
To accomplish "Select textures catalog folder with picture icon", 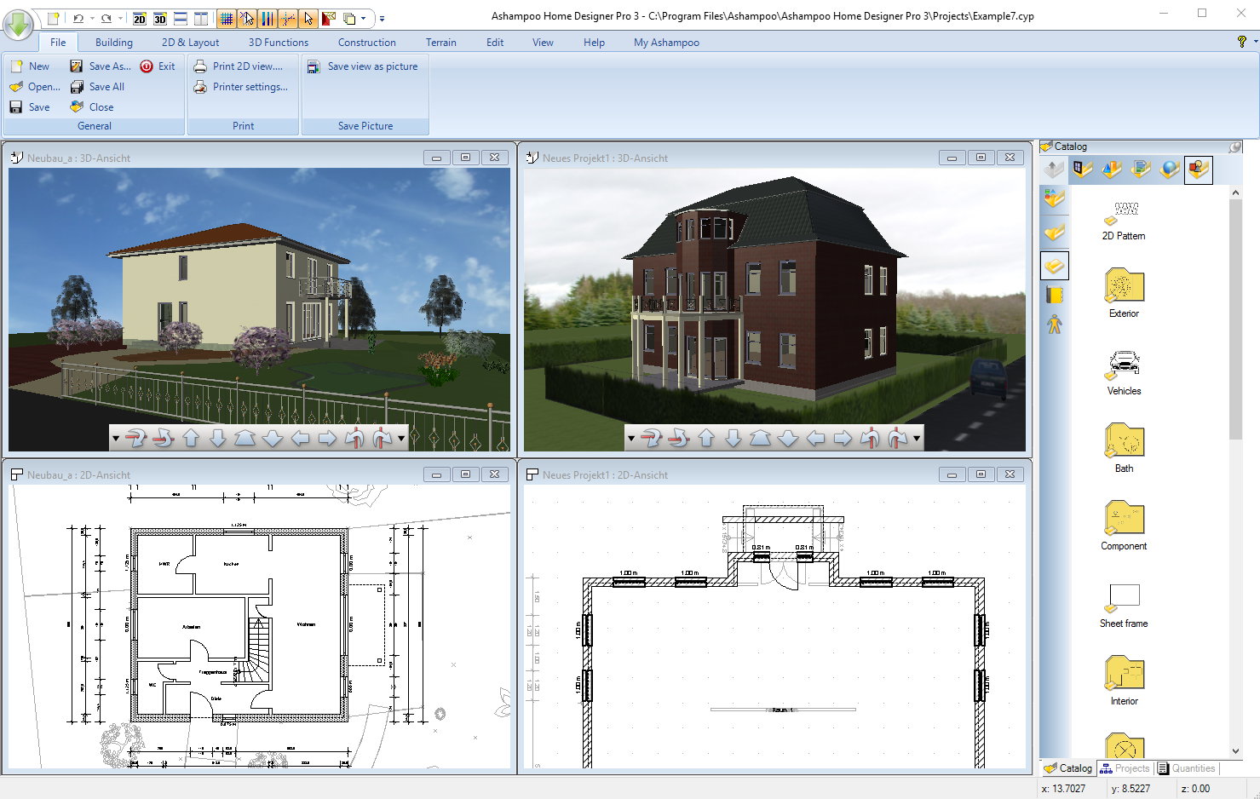I will [x=1141, y=170].
